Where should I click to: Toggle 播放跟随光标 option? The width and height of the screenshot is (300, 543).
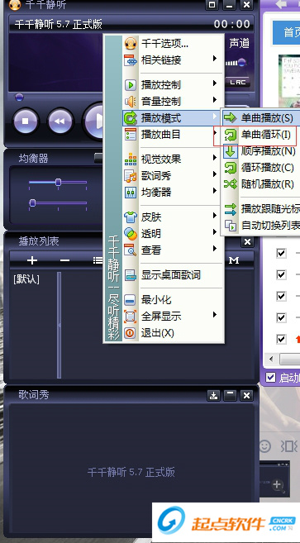click(261, 209)
